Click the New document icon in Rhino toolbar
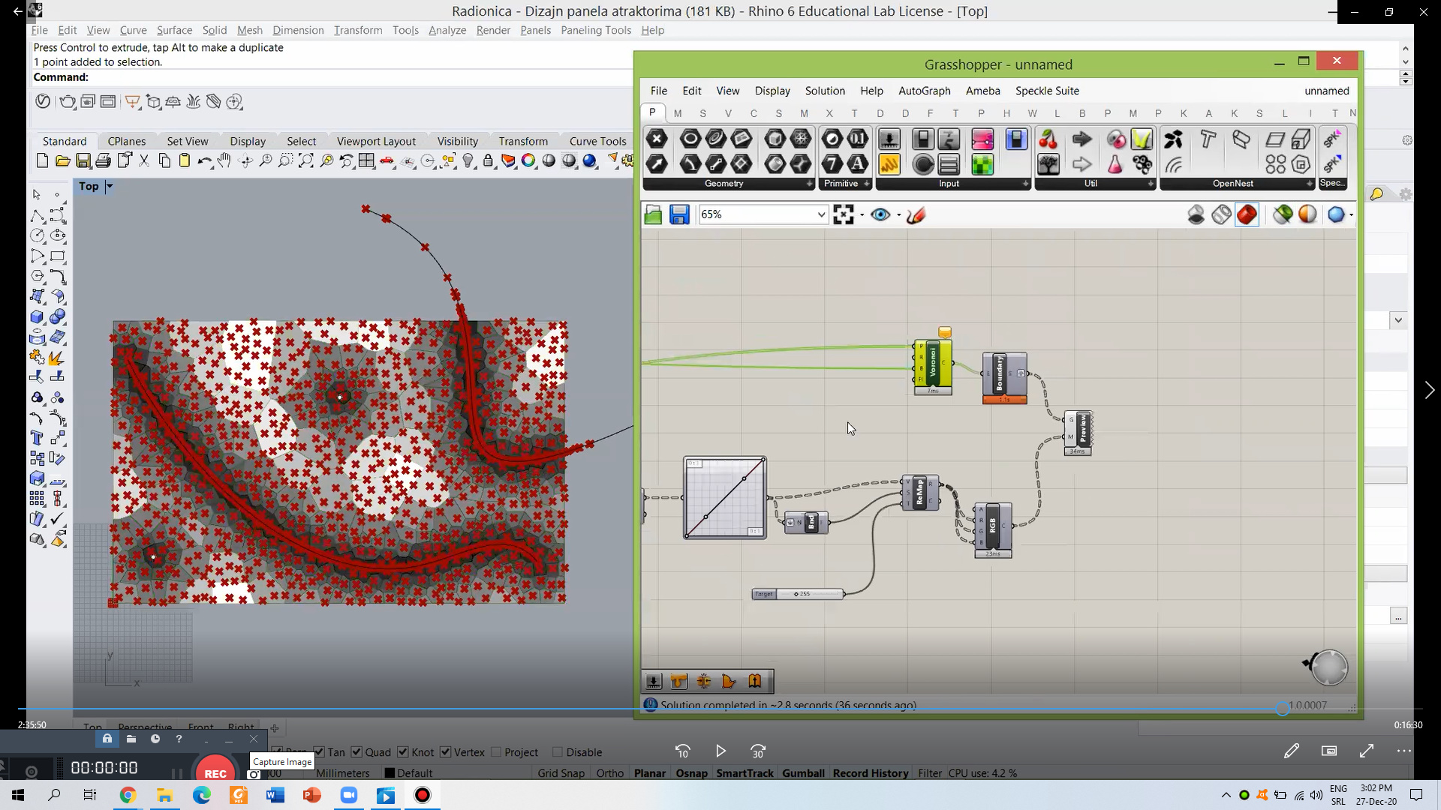 tap(43, 160)
